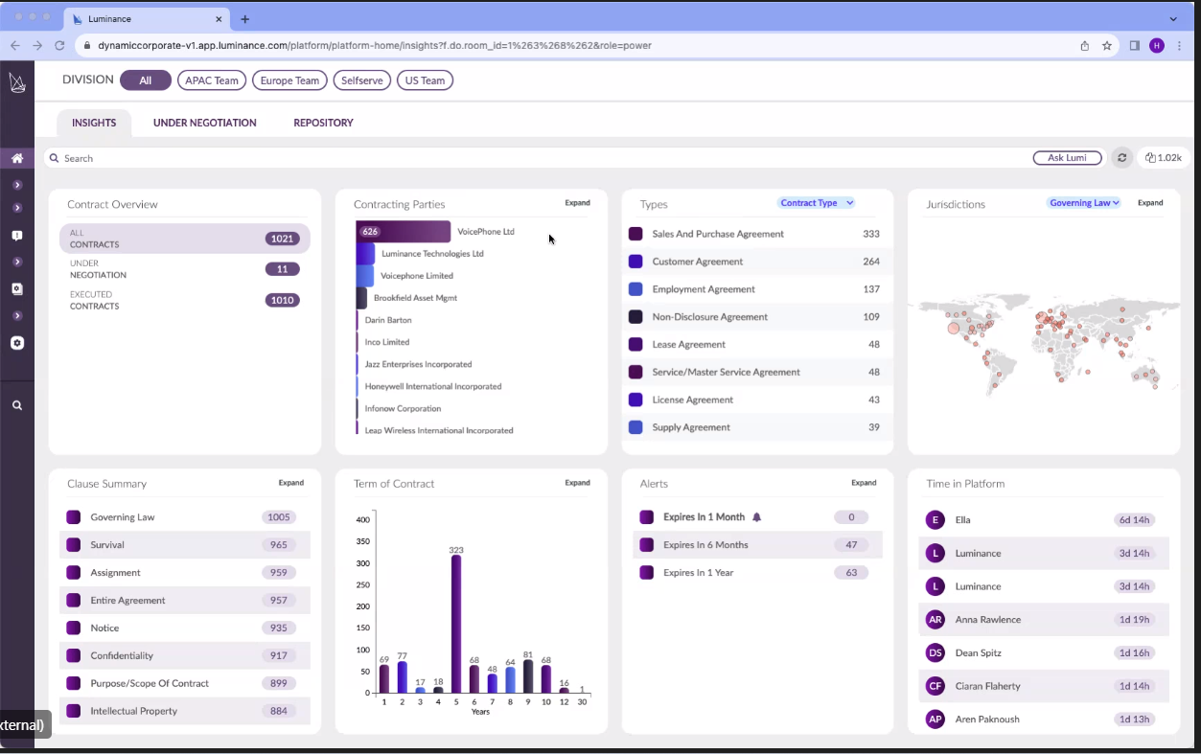The width and height of the screenshot is (1201, 754).
Task: Click Anna Rawlence's AR avatar
Action: pyautogui.click(x=935, y=620)
